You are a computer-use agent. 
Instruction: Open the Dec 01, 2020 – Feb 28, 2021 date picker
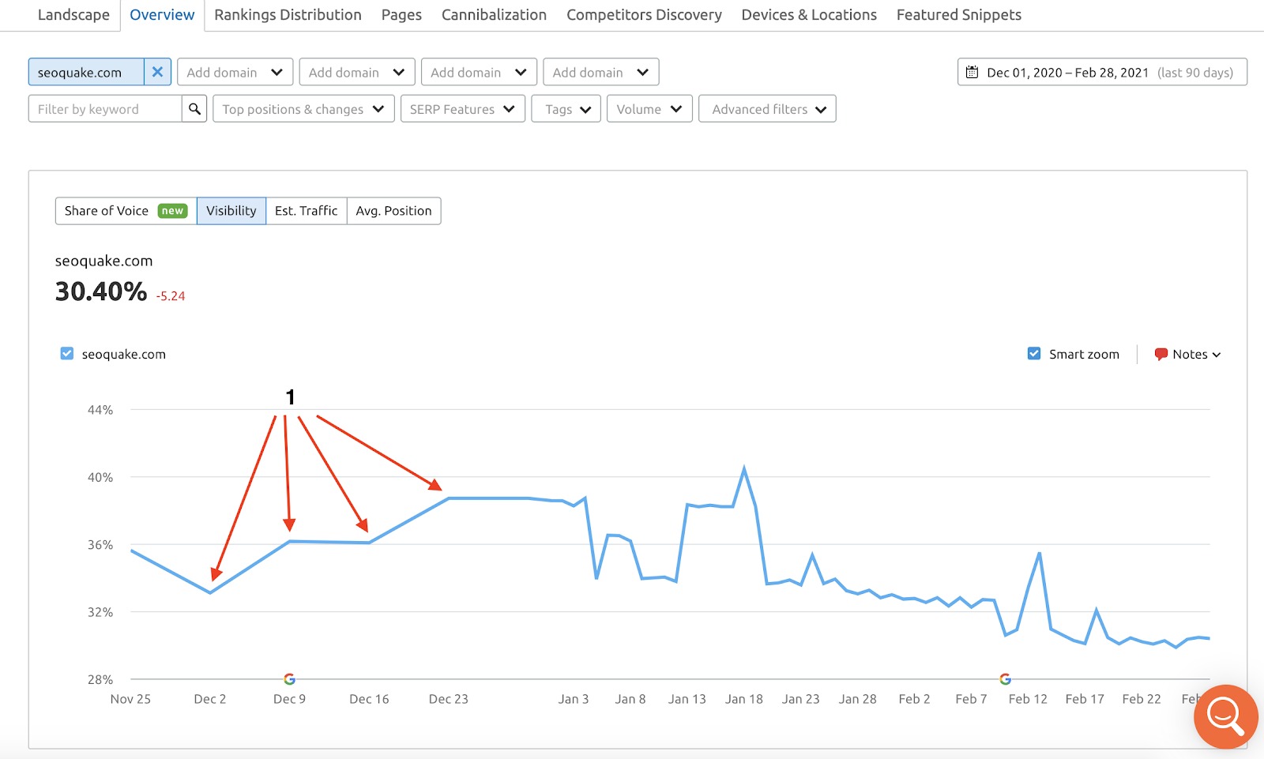1102,72
